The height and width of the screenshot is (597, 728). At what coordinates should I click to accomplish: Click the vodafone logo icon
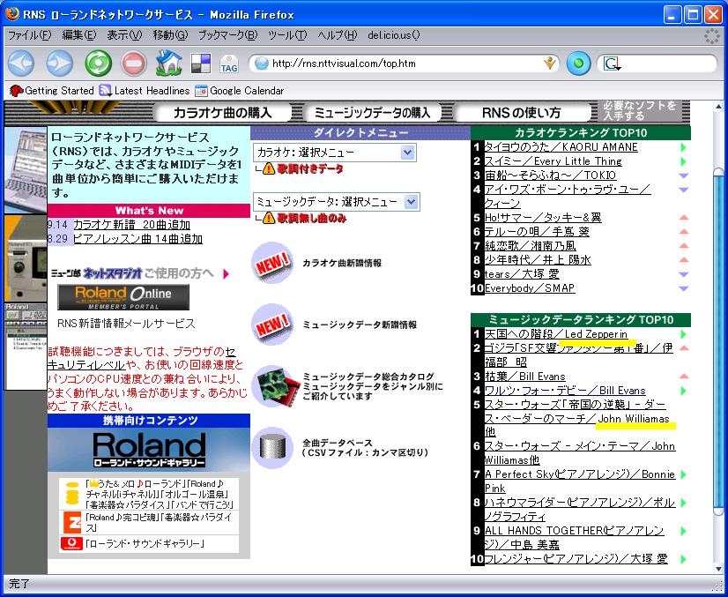point(72,543)
